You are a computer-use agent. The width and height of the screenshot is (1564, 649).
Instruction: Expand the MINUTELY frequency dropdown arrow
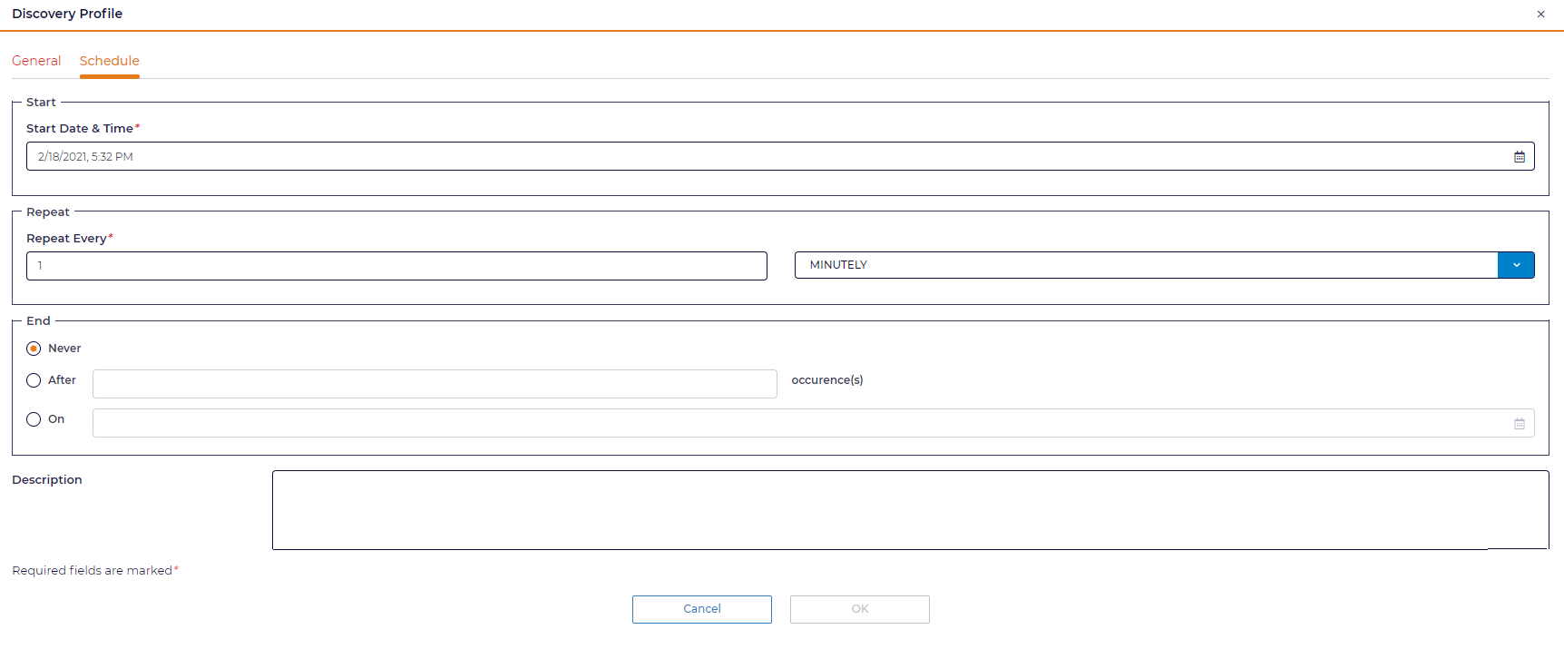coord(1516,265)
